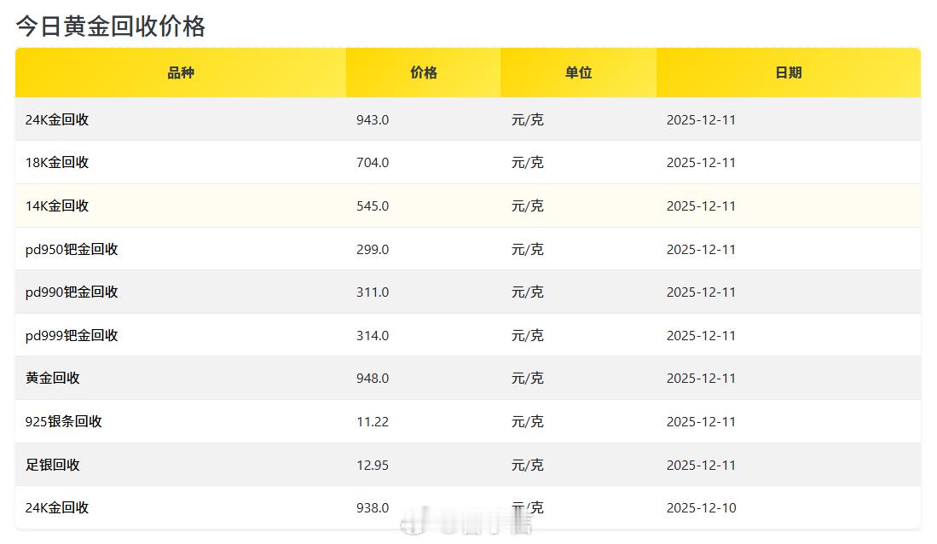Select the 足银回收 row name
This screenshot has height=544, width=937.
point(53,465)
